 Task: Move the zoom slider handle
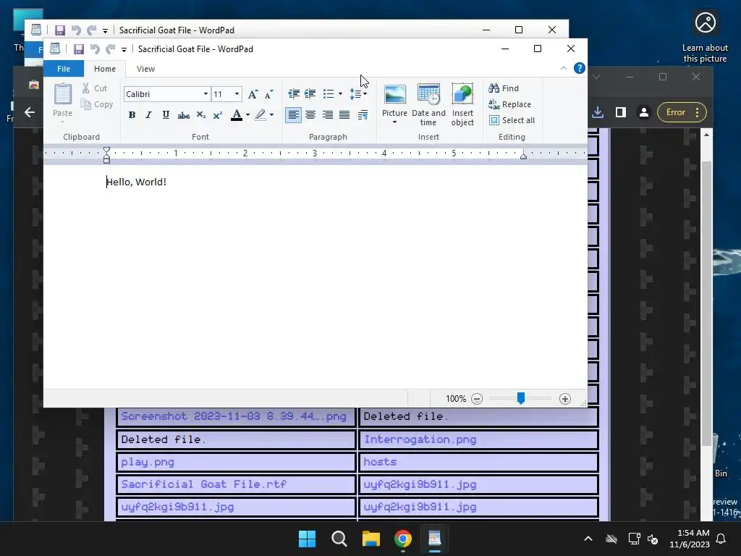point(521,399)
